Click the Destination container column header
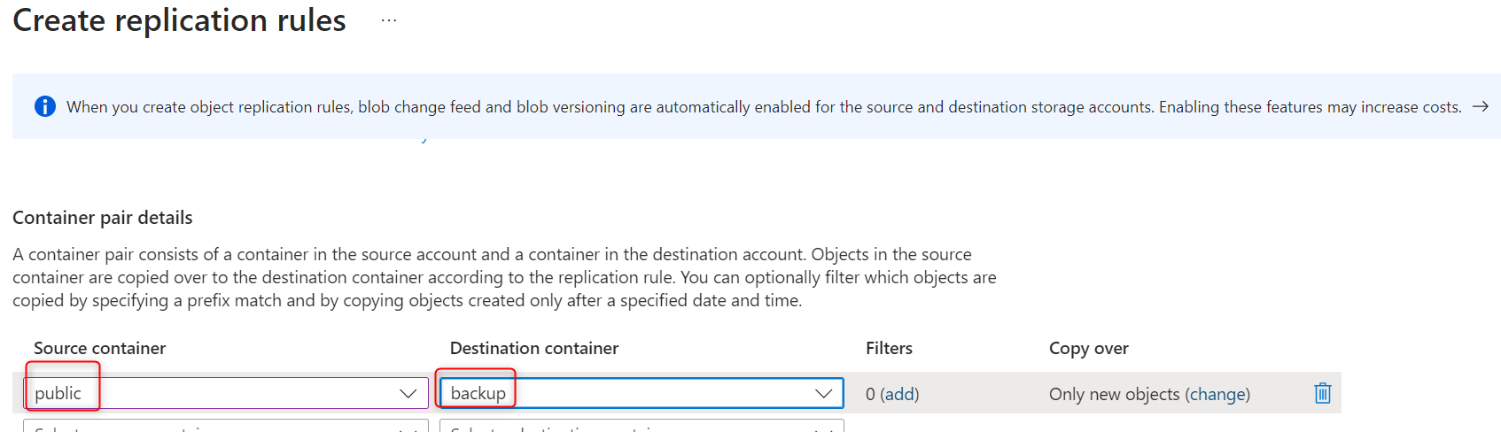This screenshot has width=1501, height=432. click(533, 348)
